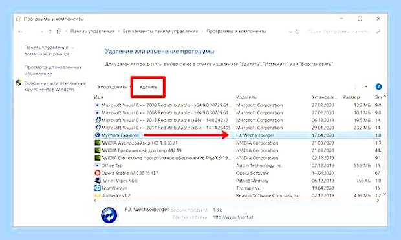The image size is (401, 240).
Task: Click icon of Visual C++ 2017 row
Action: click(98, 128)
